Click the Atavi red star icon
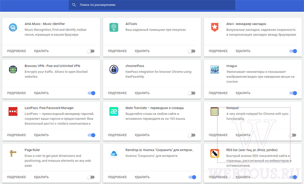 click(215, 27)
